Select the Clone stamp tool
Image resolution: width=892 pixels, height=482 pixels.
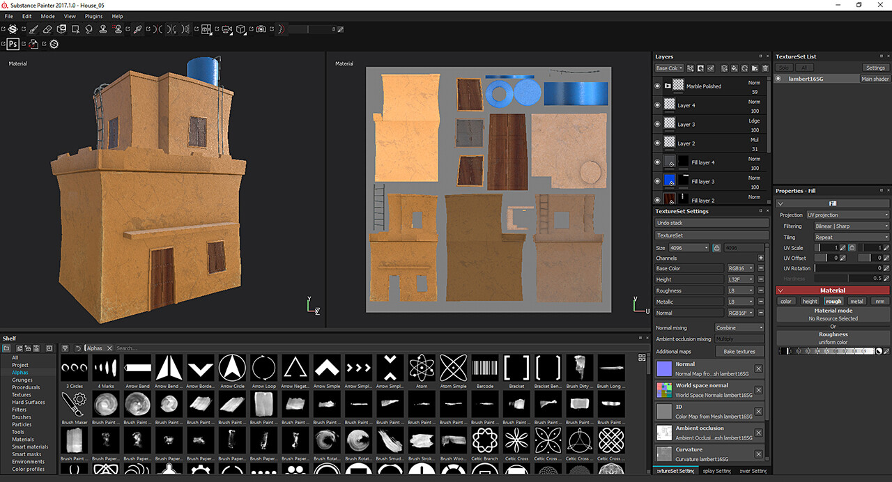103,29
